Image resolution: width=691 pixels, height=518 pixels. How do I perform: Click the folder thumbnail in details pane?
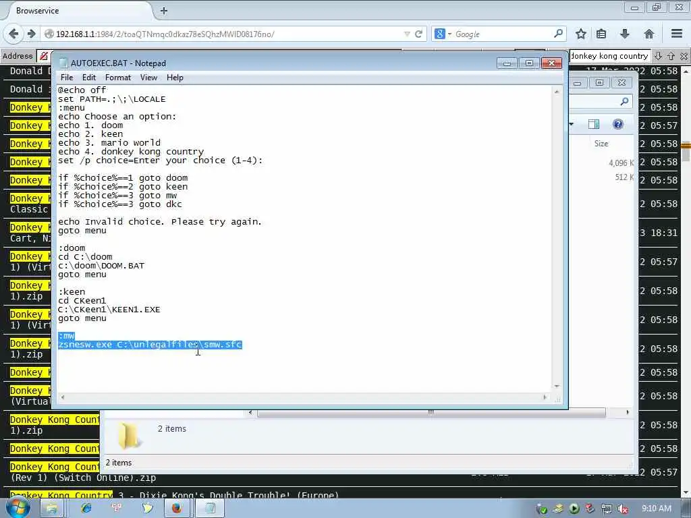click(x=129, y=435)
